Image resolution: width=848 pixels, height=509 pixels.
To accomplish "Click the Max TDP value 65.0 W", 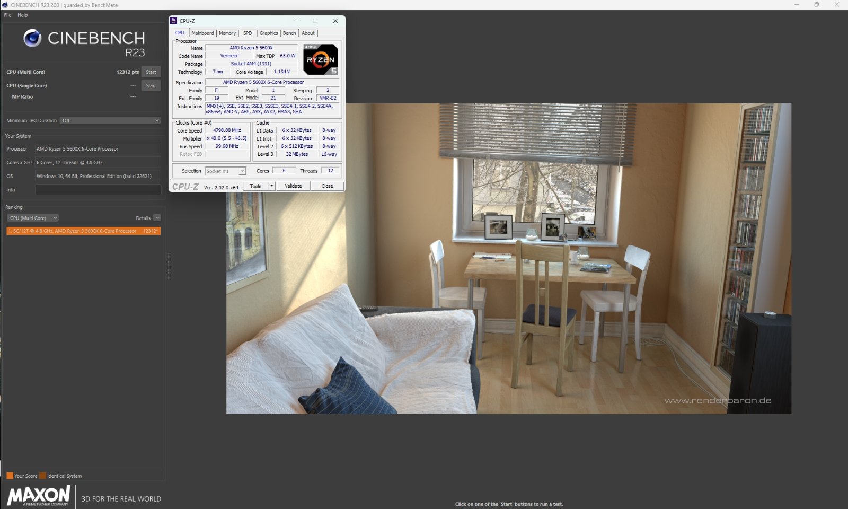I will pyautogui.click(x=288, y=56).
